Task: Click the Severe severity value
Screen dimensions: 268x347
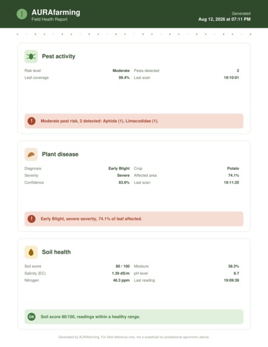Action: click(x=123, y=176)
